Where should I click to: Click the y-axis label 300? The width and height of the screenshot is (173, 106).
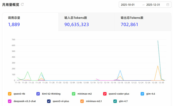(x=14, y=63)
